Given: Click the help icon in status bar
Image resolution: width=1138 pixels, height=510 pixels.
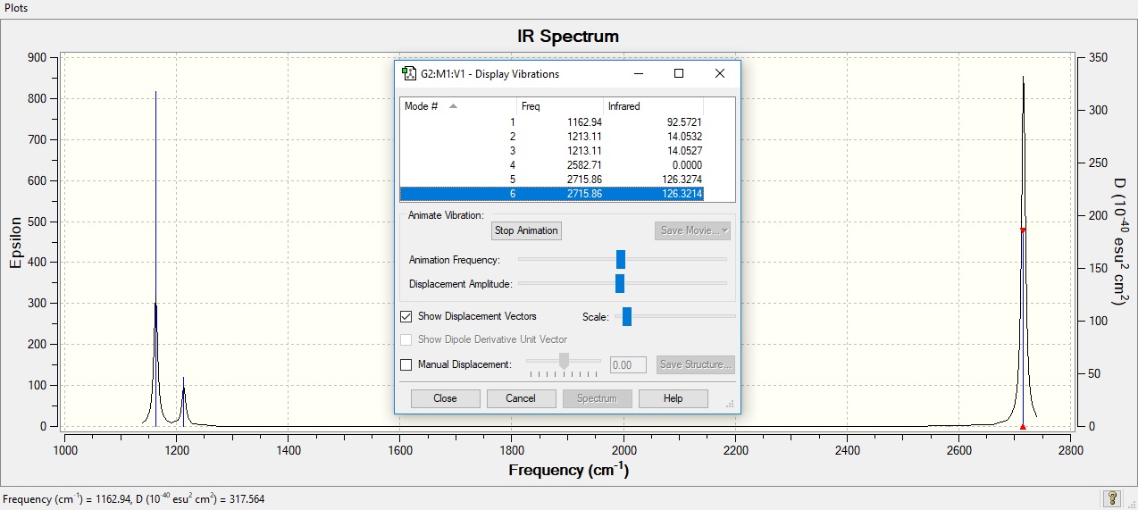Looking at the screenshot, I should (1112, 498).
